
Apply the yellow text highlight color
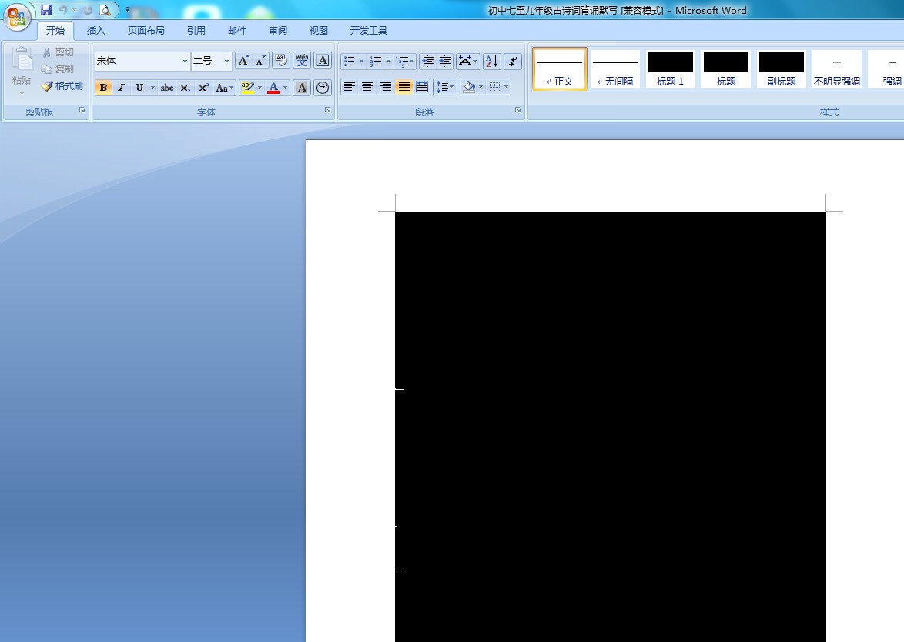[x=247, y=88]
